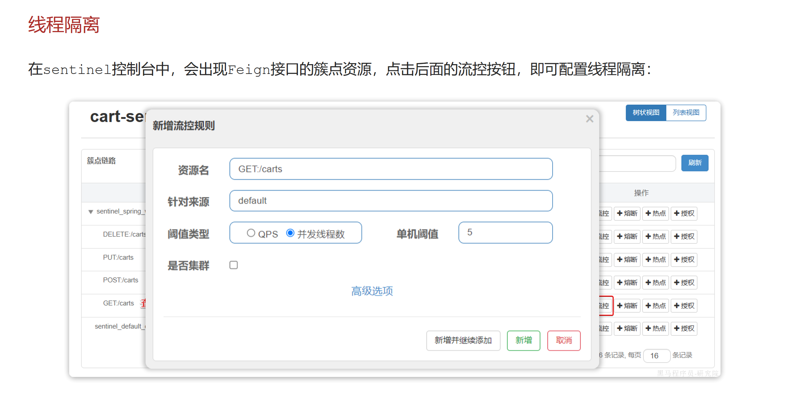
Task: Click the 刷新 refresh button
Action: tap(695, 163)
